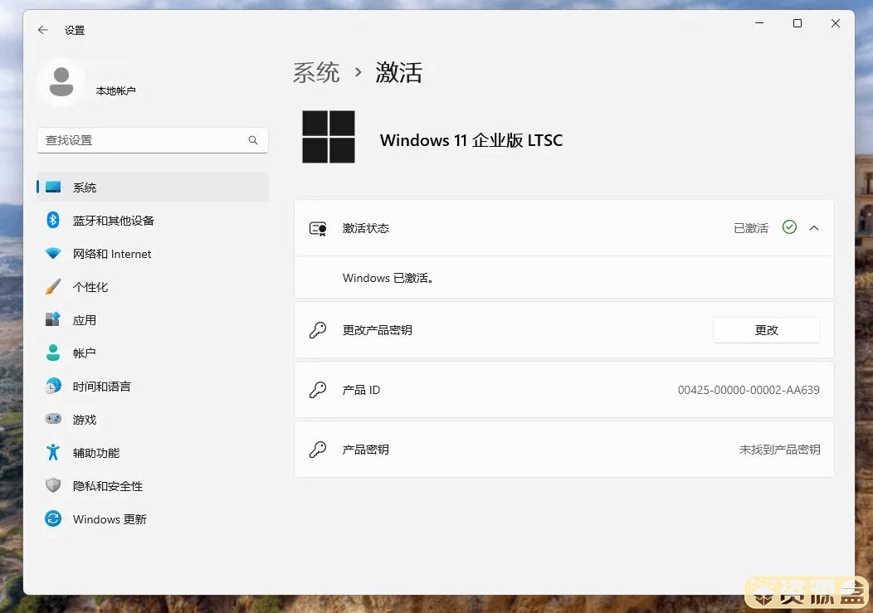
Task: Open 蓝牙和其他设备 settings
Action: [153, 221]
